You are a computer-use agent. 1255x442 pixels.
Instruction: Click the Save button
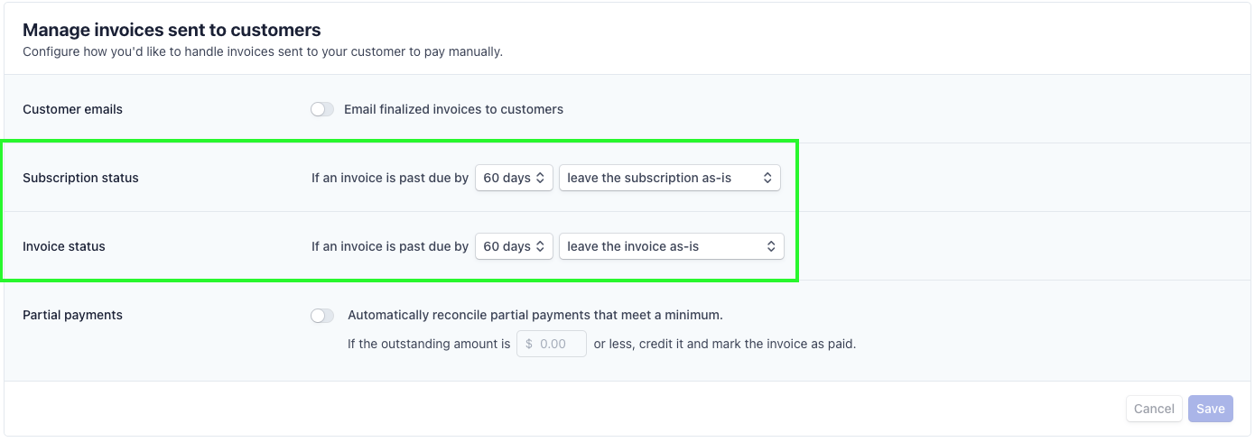[1211, 409]
